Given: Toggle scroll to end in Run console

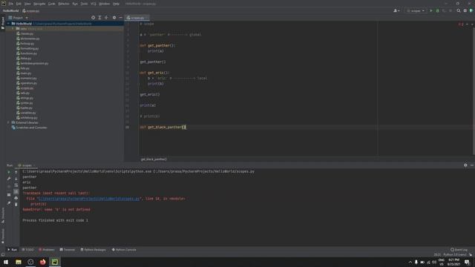Looking at the screenshot, I should [x=16, y=191].
